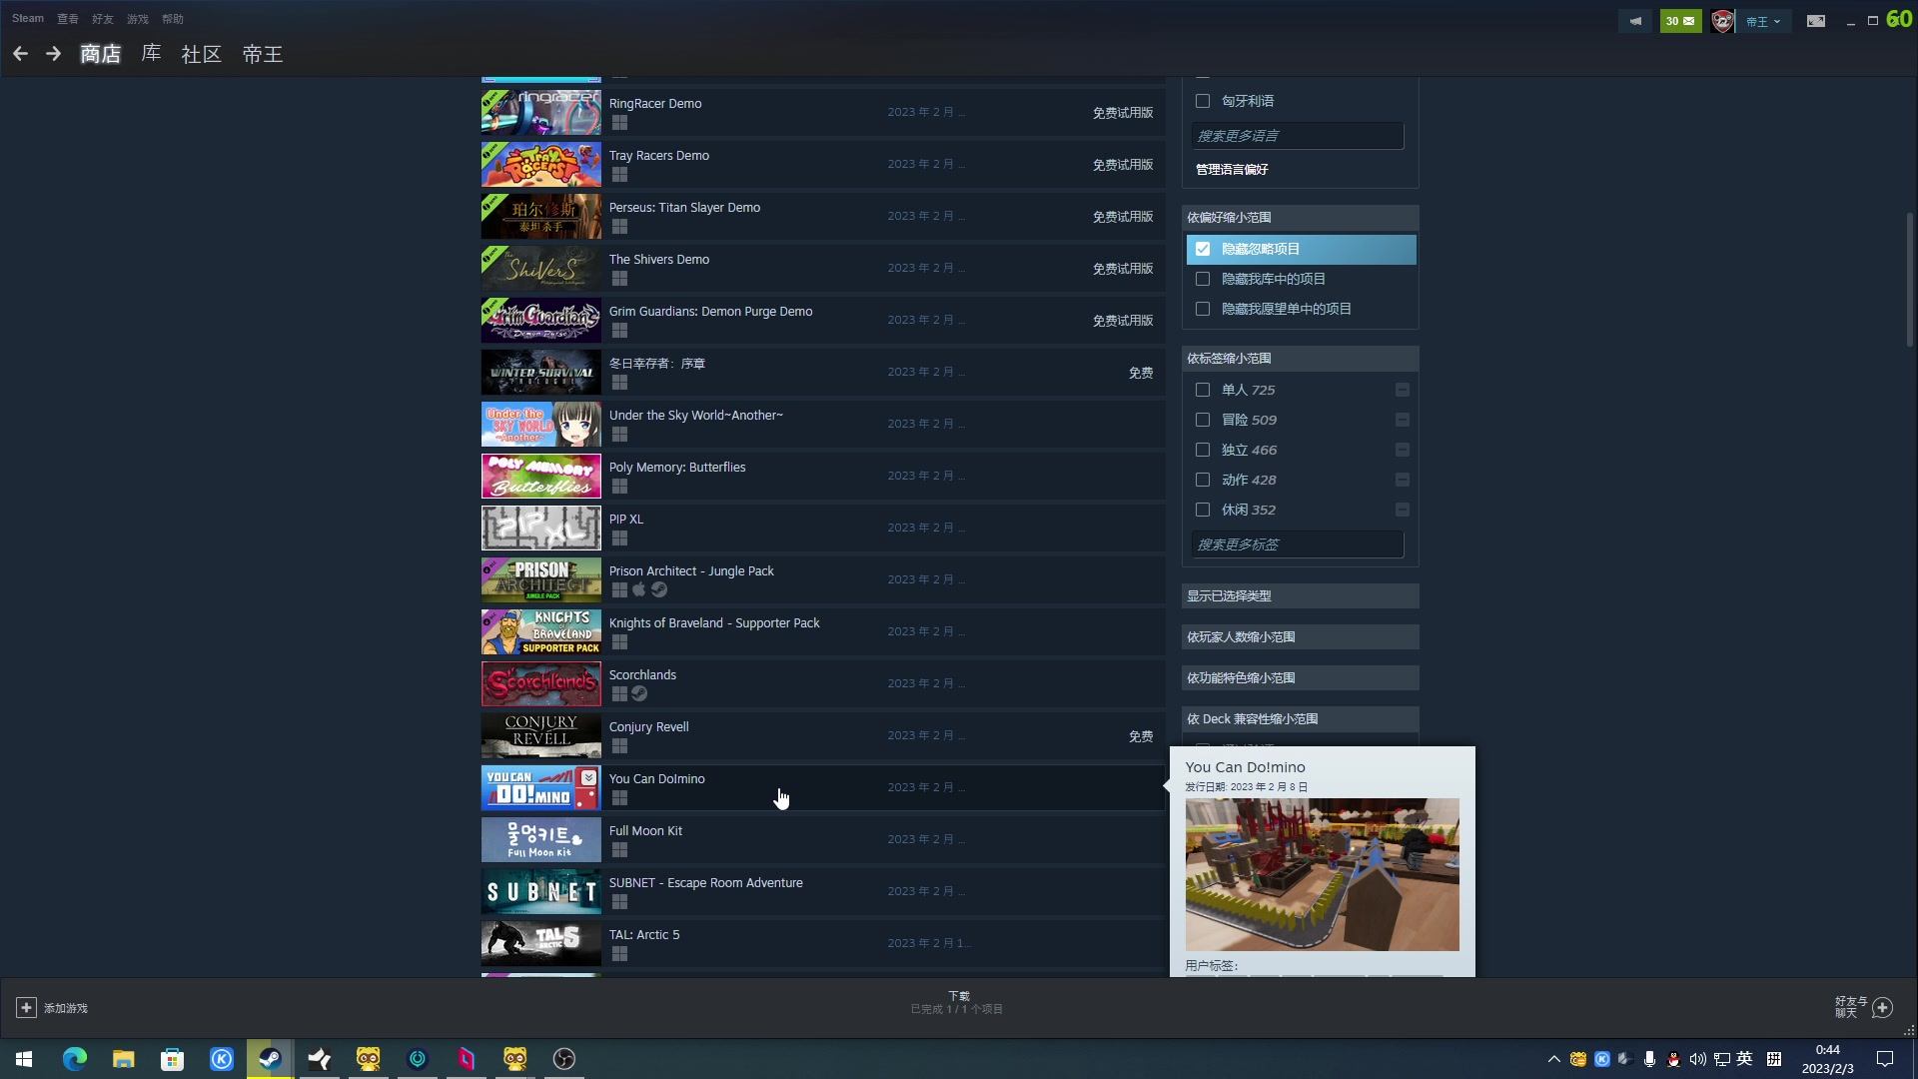Open the announcements megaphone icon
1918x1079 pixels.
[1635, 21]
